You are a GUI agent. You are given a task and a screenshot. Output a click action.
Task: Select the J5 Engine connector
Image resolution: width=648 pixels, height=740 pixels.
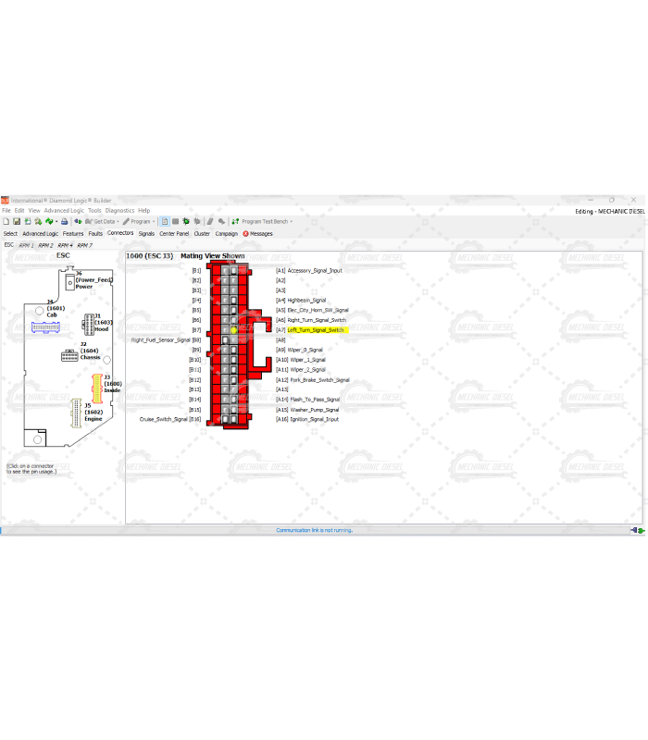pos(76,413)
